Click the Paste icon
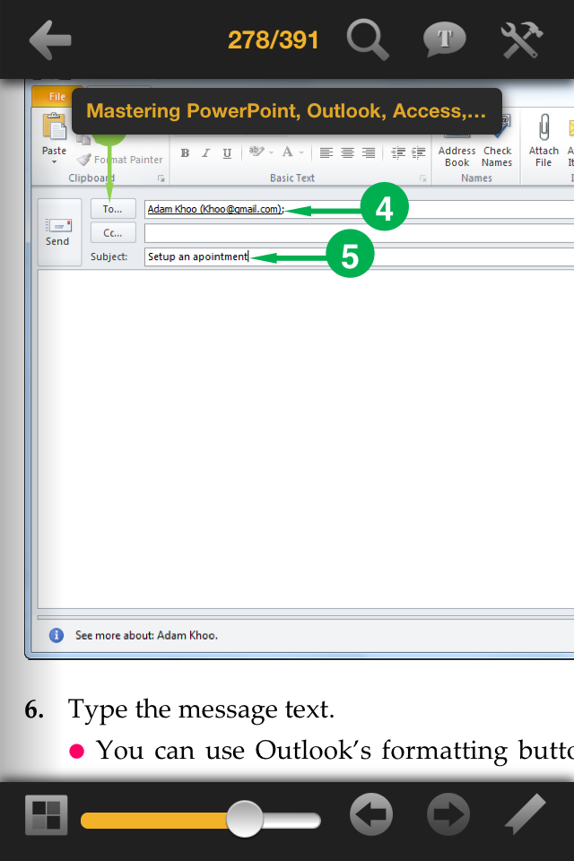 [x=54, y=126]
